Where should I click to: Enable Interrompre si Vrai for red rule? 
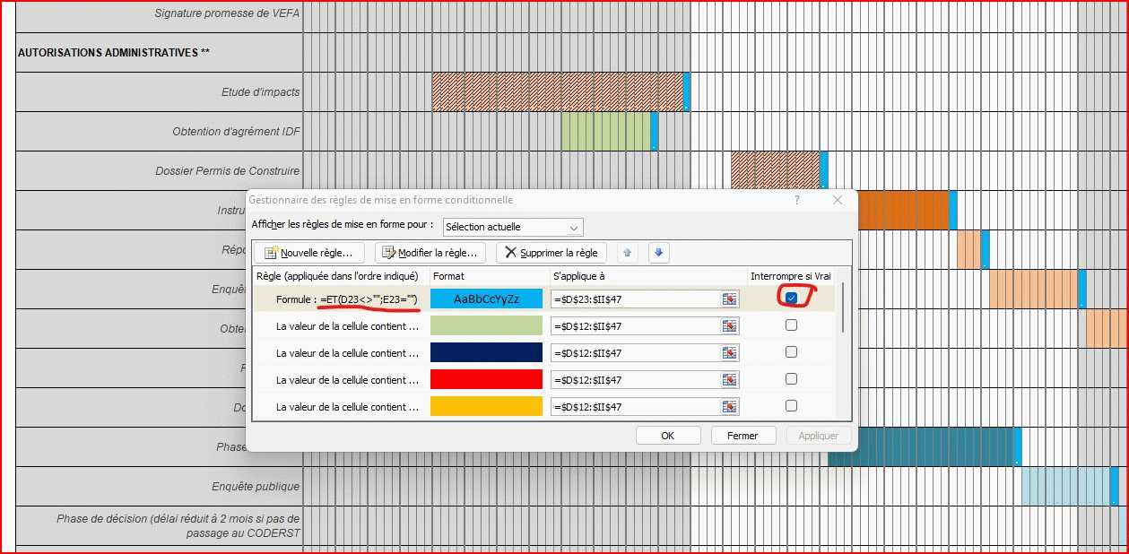(x=791, y=379)
